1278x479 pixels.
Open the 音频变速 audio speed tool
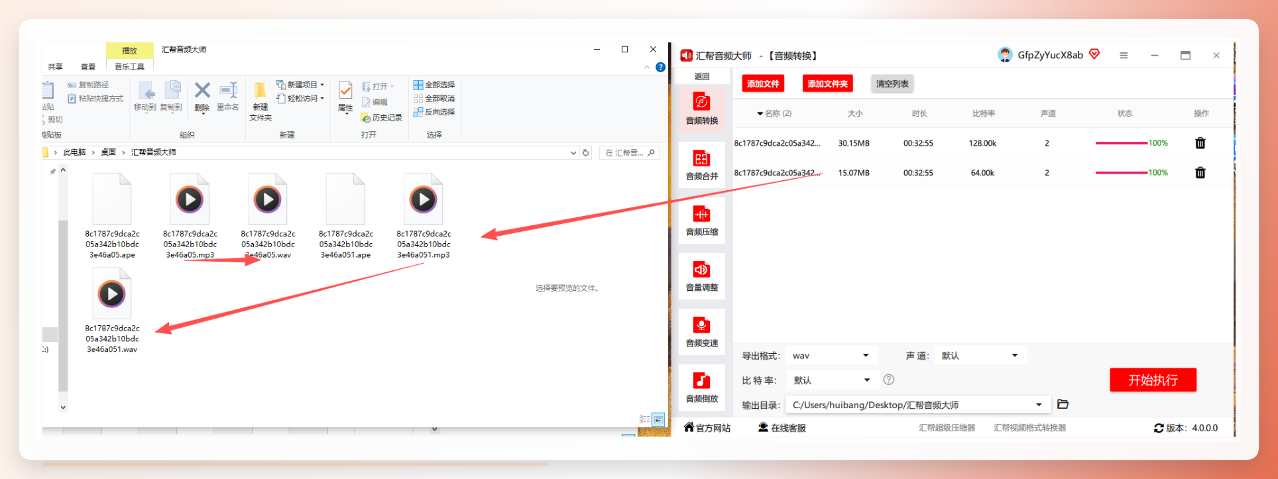701,331
